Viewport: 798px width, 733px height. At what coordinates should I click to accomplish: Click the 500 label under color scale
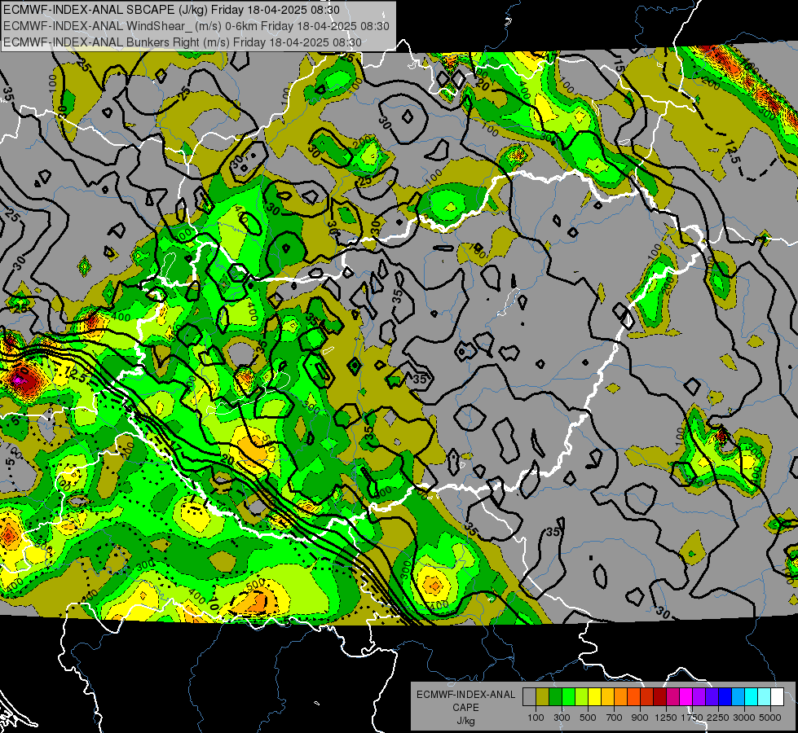[x=588, y=718]
